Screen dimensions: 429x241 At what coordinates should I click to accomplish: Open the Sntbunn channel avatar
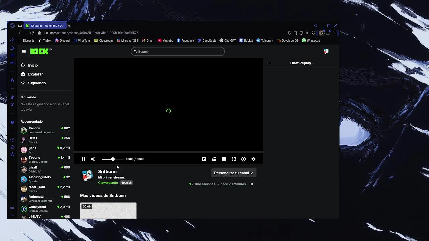click(x=87, y=175)
